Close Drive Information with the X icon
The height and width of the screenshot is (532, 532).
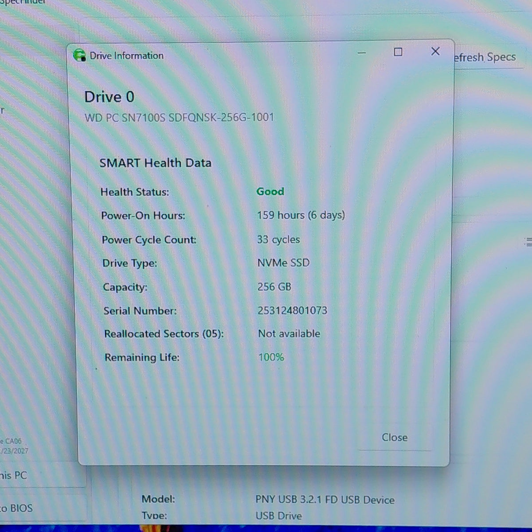coord(435,51)
